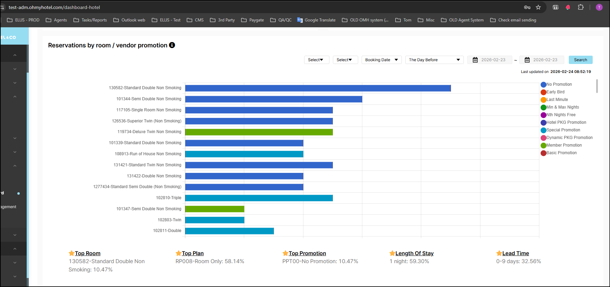Open the first Select dropdown
Viewport: 610px width, 287px height.
pyautogui.click(x=316, y=60)
